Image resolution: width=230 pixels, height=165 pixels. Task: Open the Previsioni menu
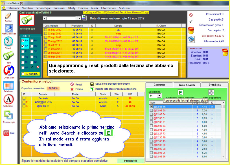[59, 8]
